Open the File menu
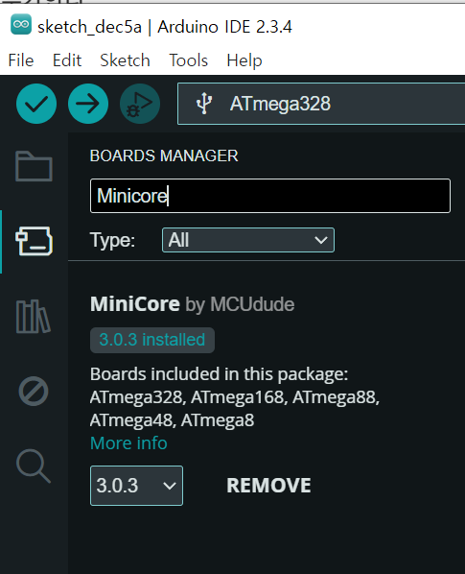 [x=21, y=60]
